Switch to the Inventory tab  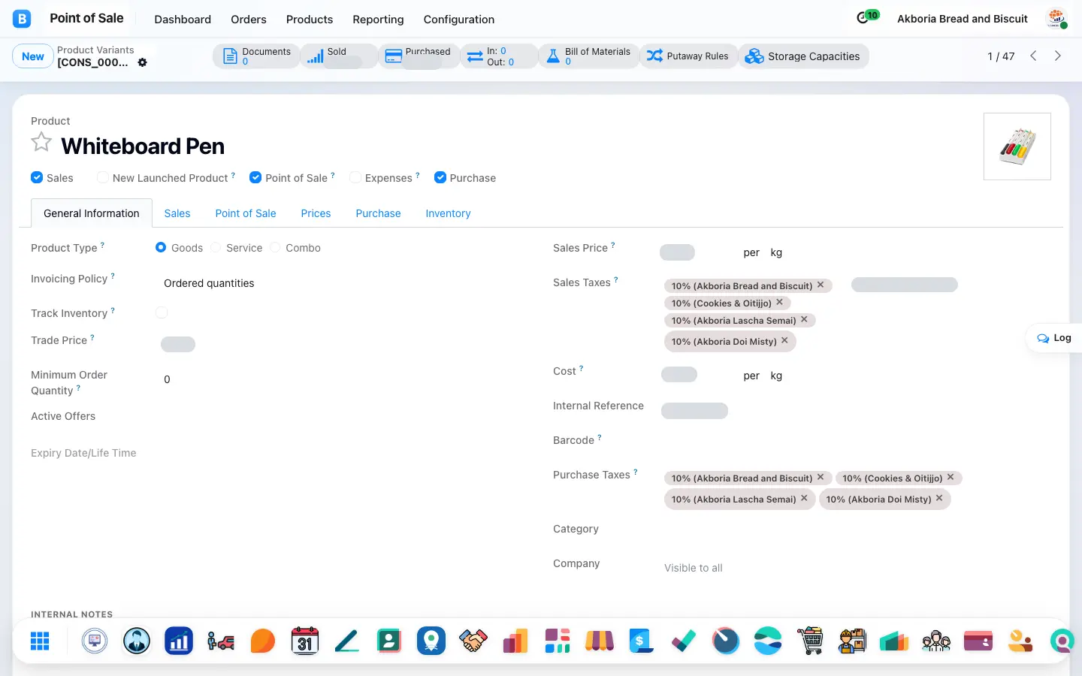point(448,213)
